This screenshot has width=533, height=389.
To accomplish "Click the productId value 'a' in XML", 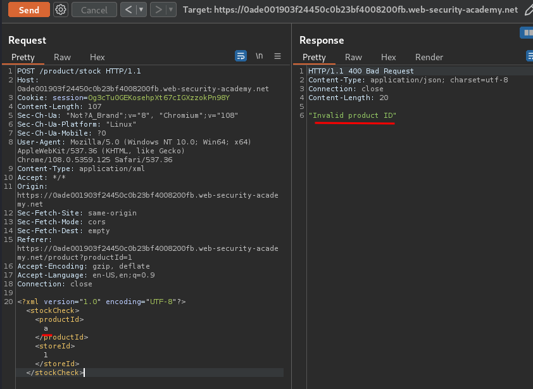I will pos(46,328).
